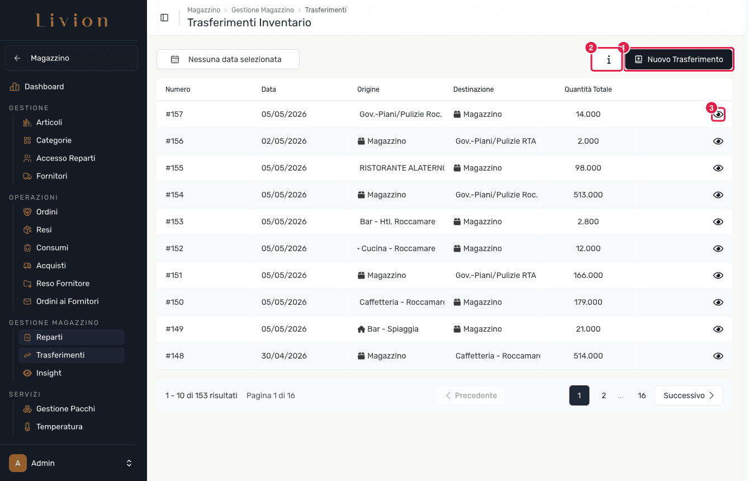
Task: Go to page 16
Action: (x=642, y=395)
